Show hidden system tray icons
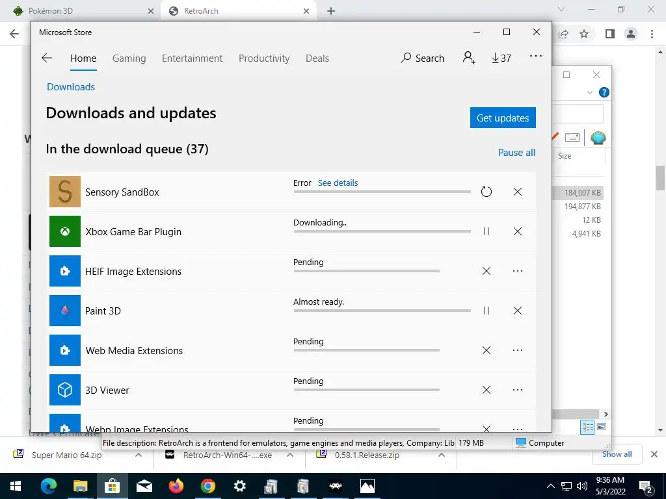666x499 pixels. coord(550,486)
